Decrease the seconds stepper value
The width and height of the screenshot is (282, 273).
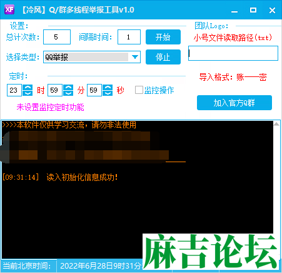(108, 93)
